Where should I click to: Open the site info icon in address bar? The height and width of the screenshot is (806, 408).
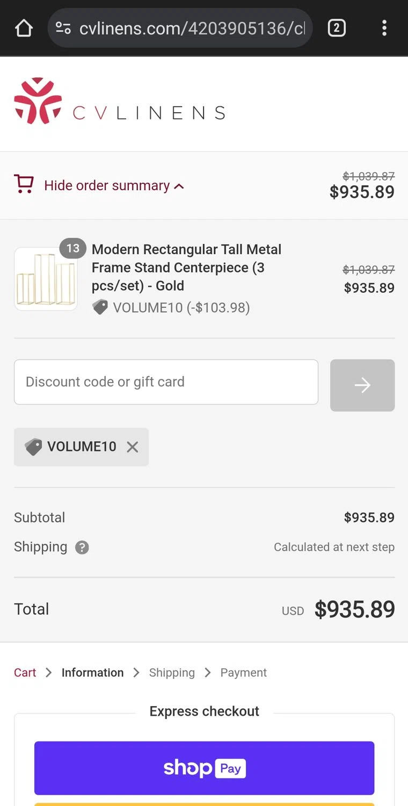[63, 28]
